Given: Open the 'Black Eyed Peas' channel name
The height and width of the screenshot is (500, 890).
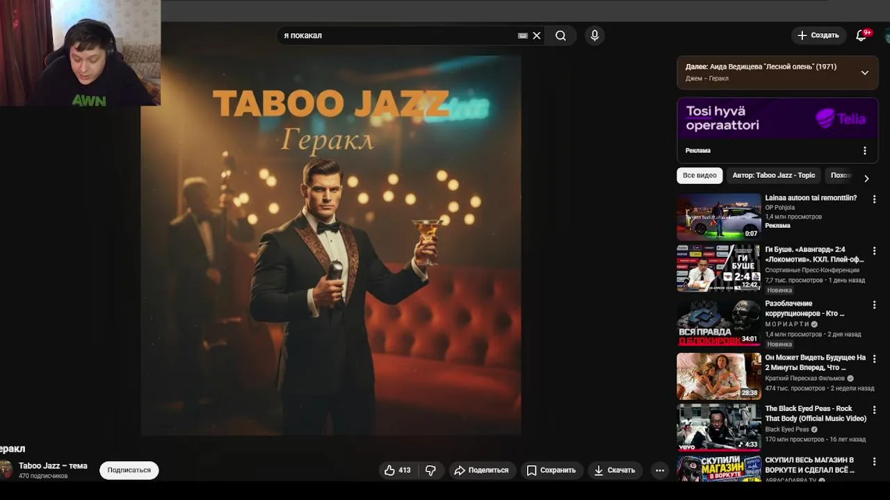Looking at the screenshot, I should coord(787,430).
